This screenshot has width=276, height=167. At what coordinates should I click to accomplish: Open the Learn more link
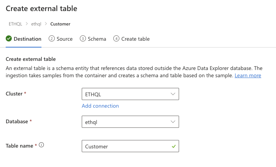click(248, 75)
